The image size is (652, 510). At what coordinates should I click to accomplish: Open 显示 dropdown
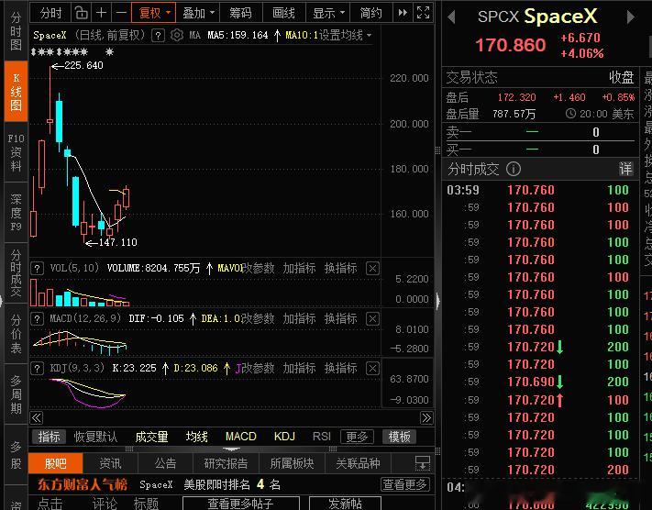328,13
